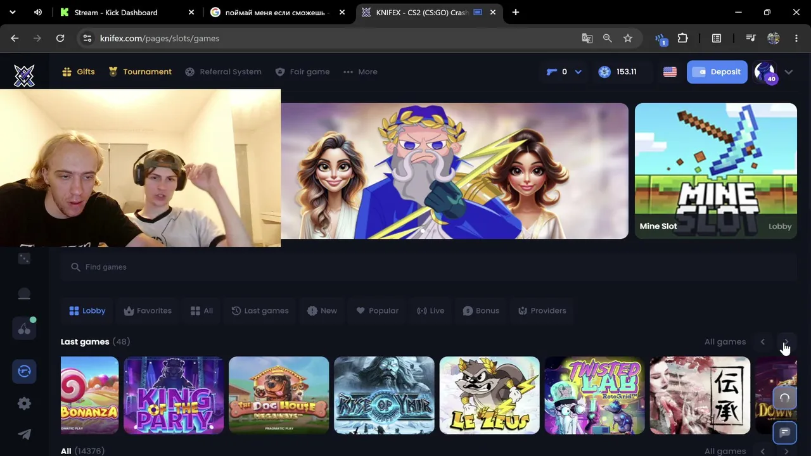The image size is (811, 456).
Task: Select the All category tab
Action: 201,310
